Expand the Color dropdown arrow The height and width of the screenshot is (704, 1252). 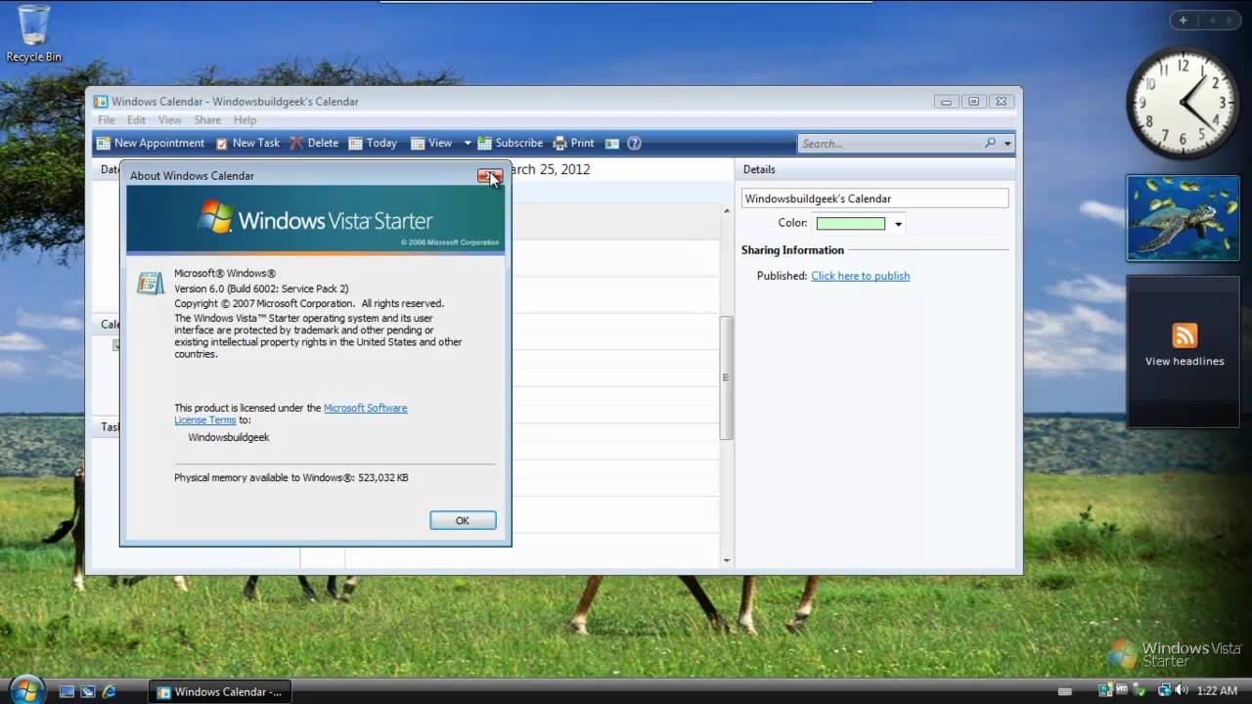[x=898, y=224]
